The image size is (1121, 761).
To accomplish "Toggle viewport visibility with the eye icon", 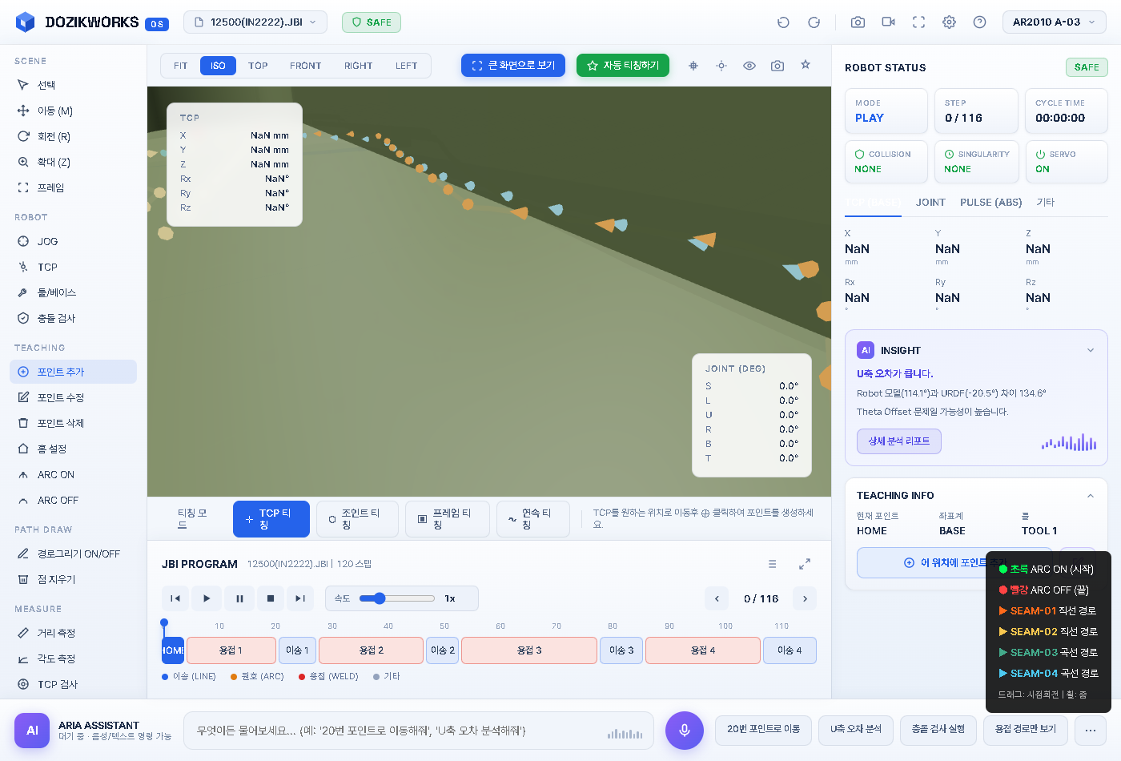I will 749,66.
